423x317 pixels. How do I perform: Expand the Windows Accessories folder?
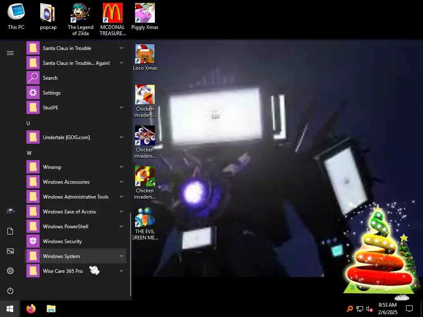(x=76, y=182)
